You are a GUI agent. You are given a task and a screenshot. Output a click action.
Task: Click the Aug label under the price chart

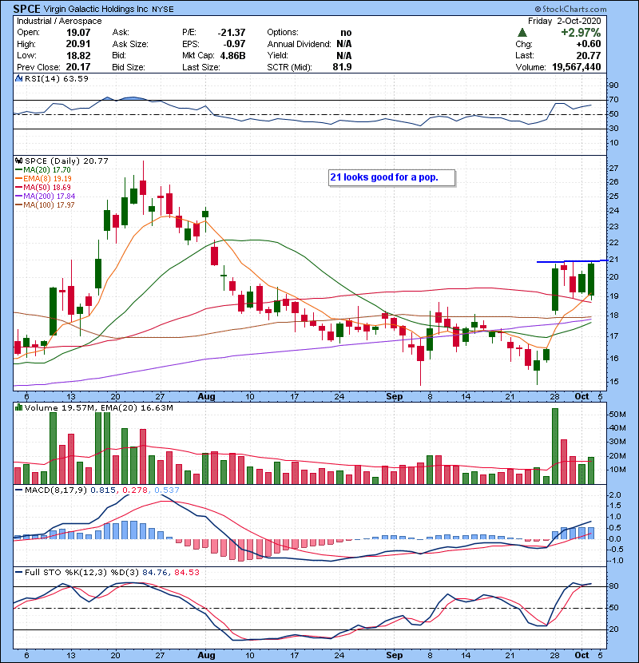[x=206, y=397]
